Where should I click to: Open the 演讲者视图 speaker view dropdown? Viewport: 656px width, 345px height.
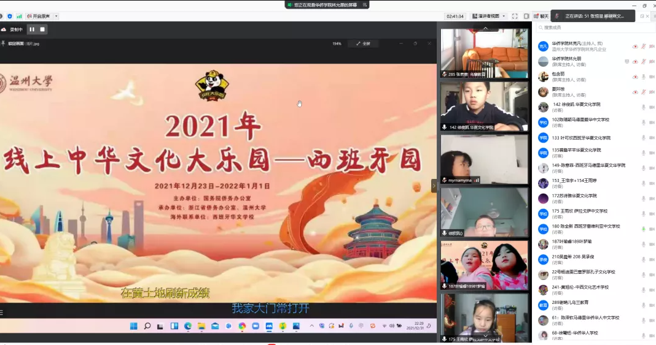tap(489, 17)
